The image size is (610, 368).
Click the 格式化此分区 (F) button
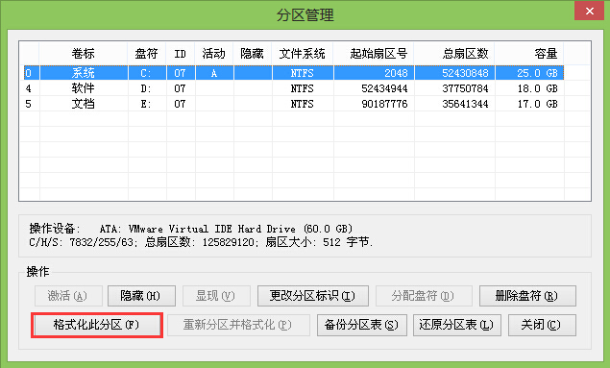tap(96, 325)
